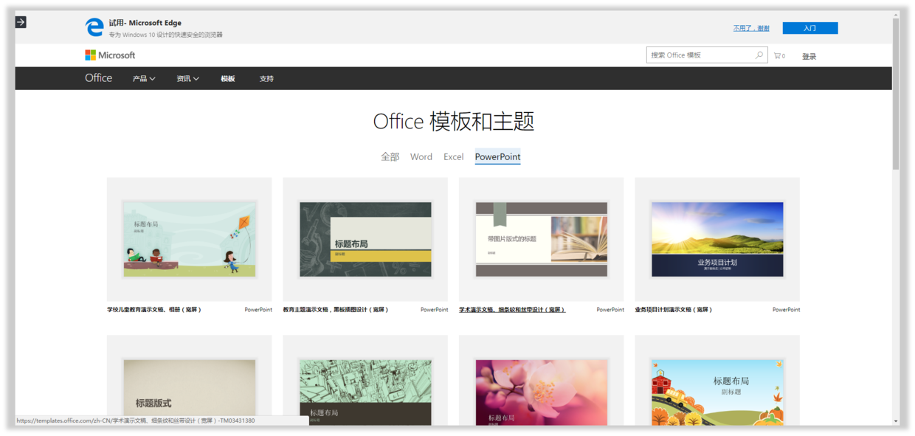Select the PowerPoint filter tab
Image resolution: width=915 pixels, height=436 pixels.
tap(498, 156)
